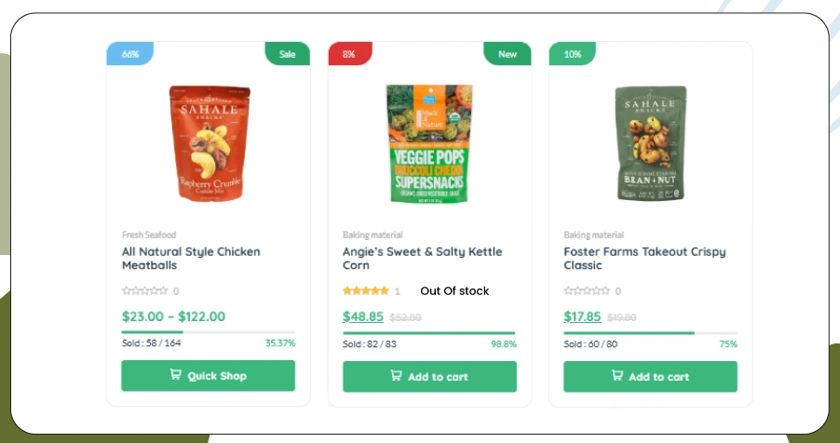Click Foster Farms Crispy Classic star rating
The image size is (840, 443).
click(587, 291)
